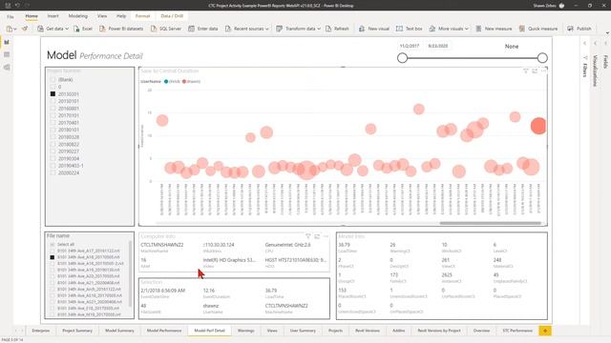
Task: Click the right handle of the date slider
Action: [542, 58]
